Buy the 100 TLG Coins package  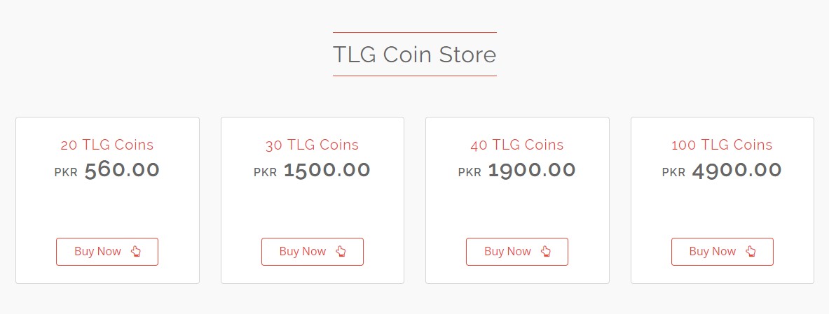pos(722,252)
